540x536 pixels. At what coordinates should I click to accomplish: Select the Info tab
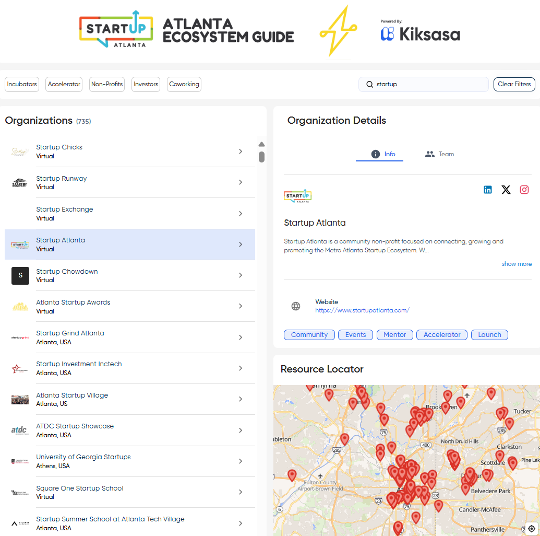[379, 154]
